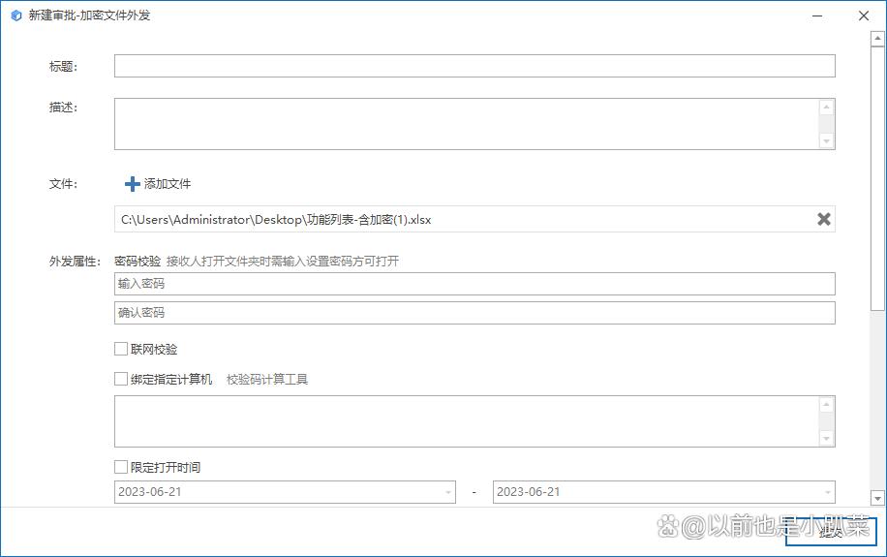The width and height of the screenshot is (887, 557).
Task: Click computer codes box scroll-up arrow
Action: pyautogui.click(x=826, y=404)
